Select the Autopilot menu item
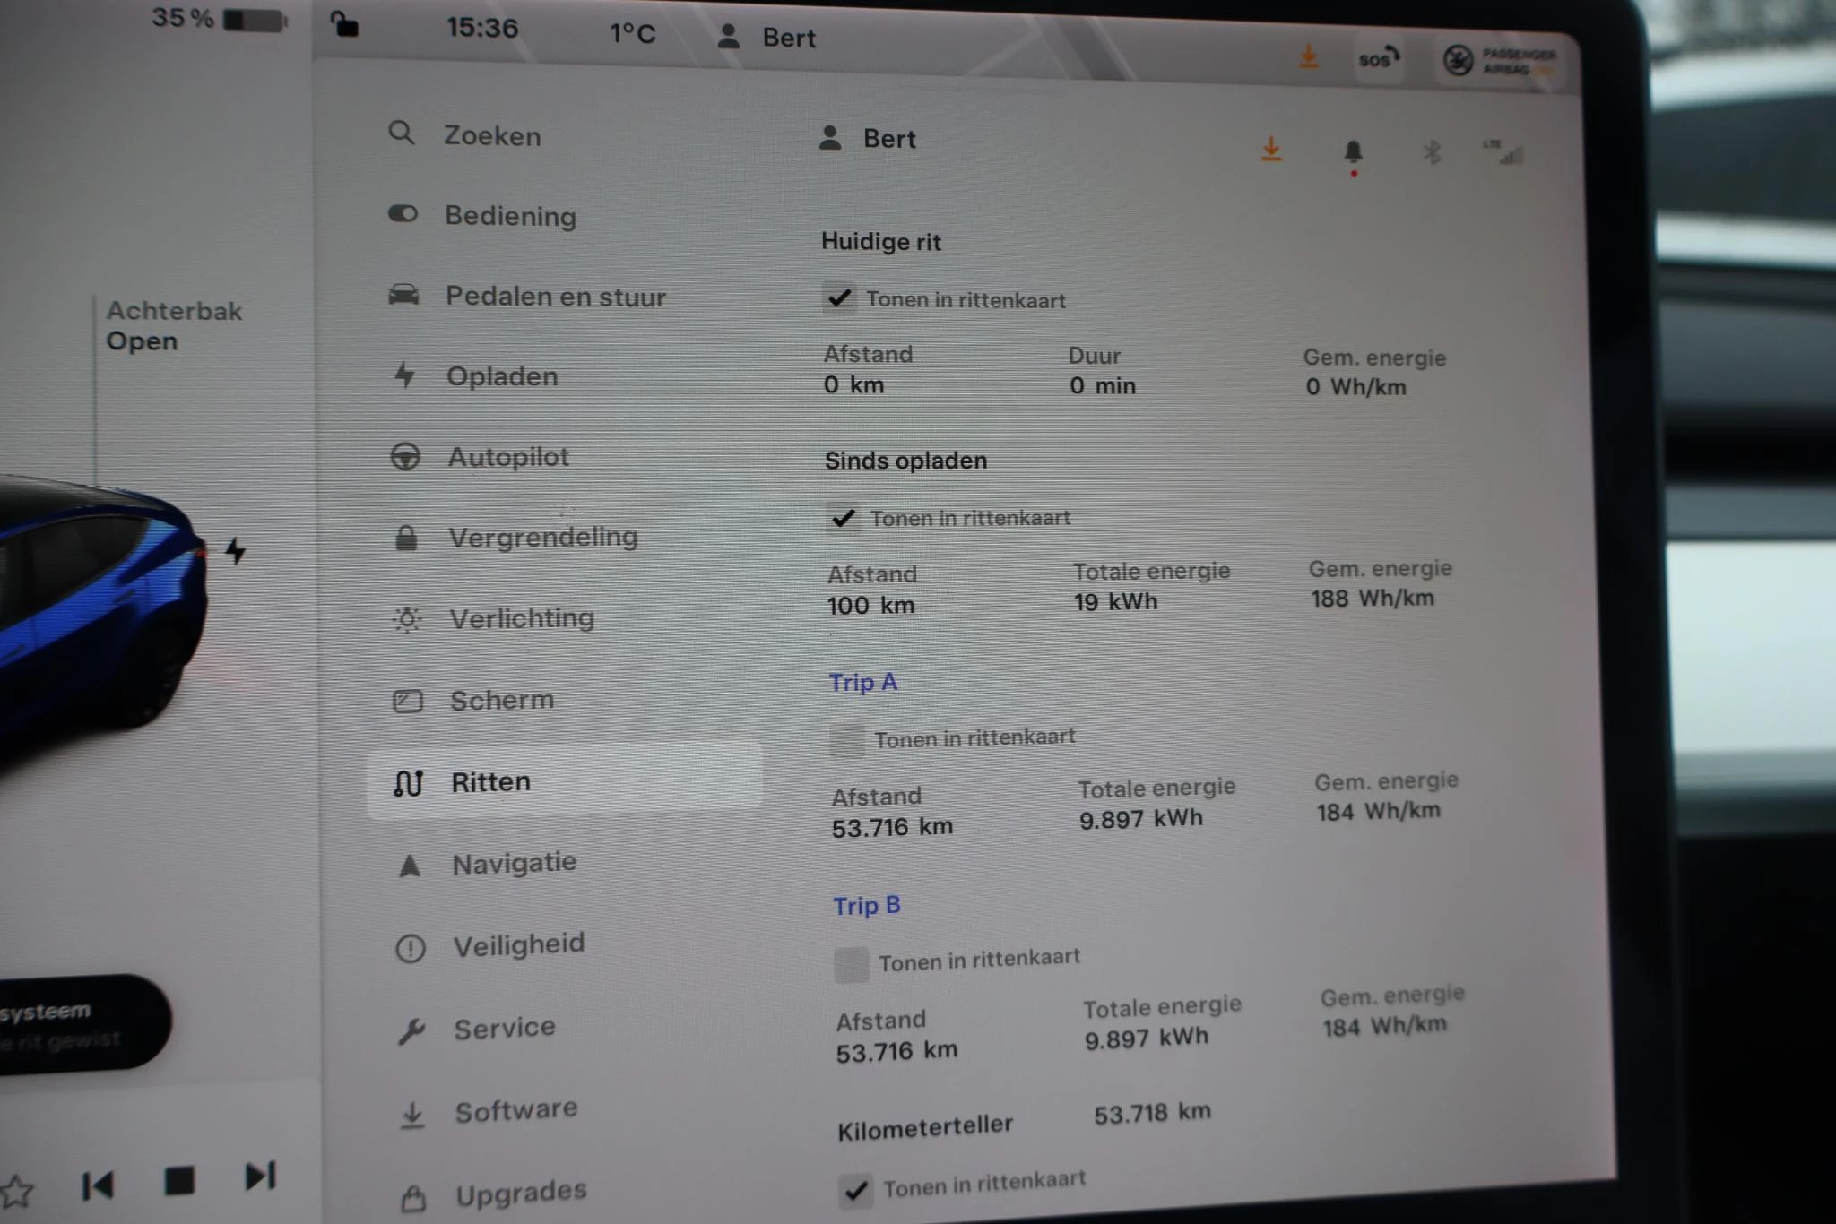The image size is (1836, 1224). [x=507, y=457]
